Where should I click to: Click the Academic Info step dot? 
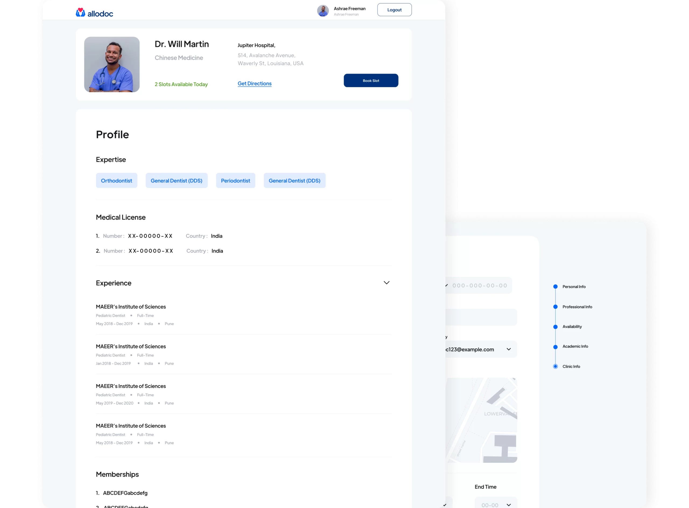(x=555, y=347)
